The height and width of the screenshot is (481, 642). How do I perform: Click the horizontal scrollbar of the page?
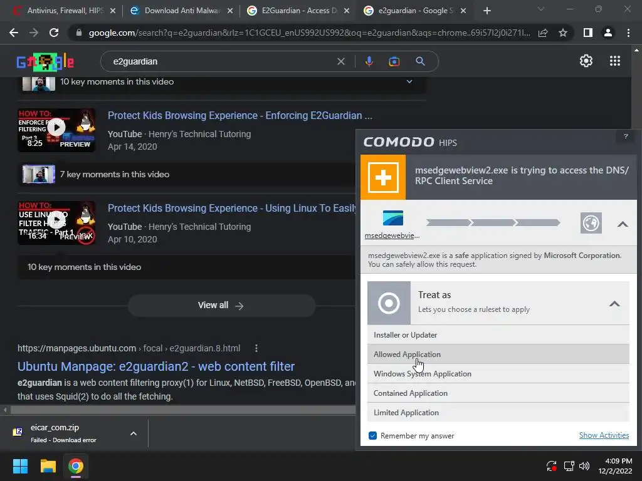pyautogui.click(x=182, y=410)
